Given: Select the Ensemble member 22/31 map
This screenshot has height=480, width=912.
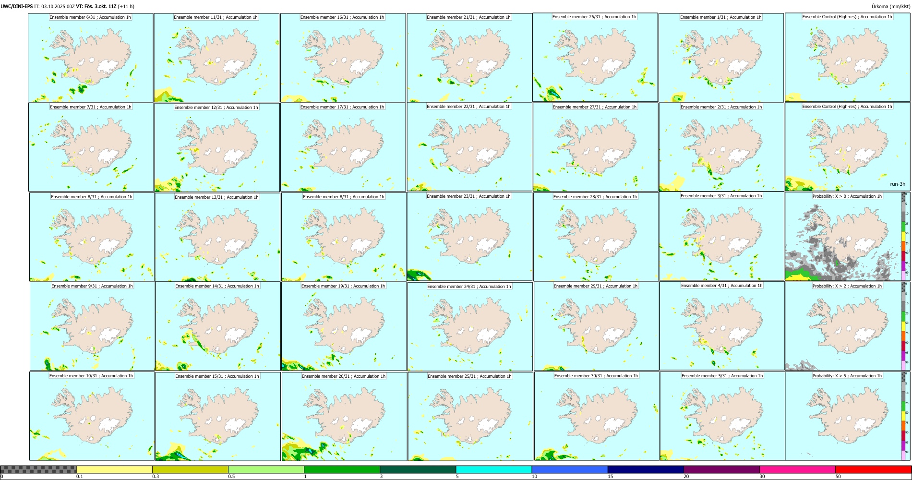Looking at the screenshot, I should pyautogui.click(x=469, y=147).
